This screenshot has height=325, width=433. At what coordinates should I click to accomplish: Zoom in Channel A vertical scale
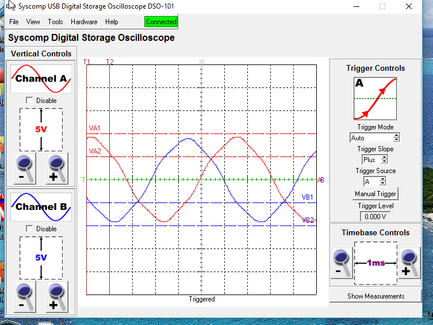57,169
